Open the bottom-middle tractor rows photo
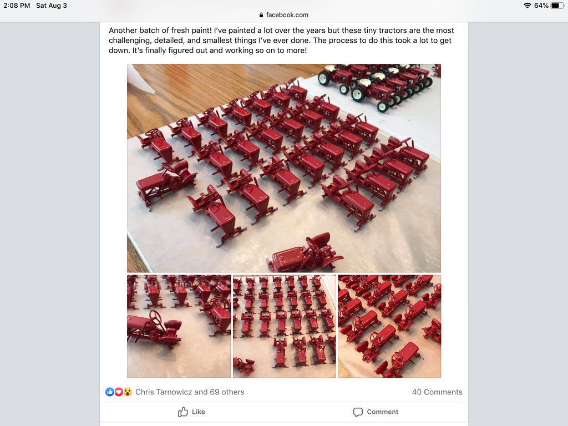 point(285,326)
